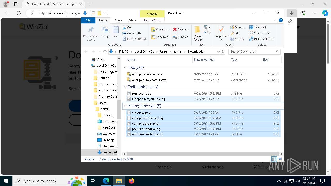The image size is (331, 186).
Task: Open the File tab
Action: point(88,20)
